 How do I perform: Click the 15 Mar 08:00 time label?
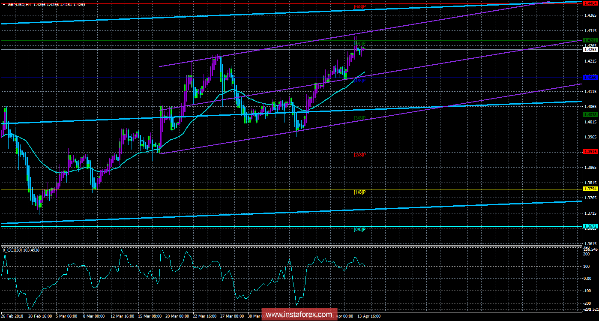(x=150, y=317)
